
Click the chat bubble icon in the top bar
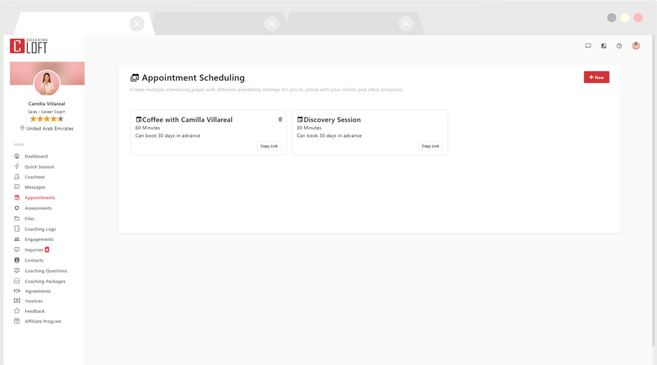click(587, 46)
